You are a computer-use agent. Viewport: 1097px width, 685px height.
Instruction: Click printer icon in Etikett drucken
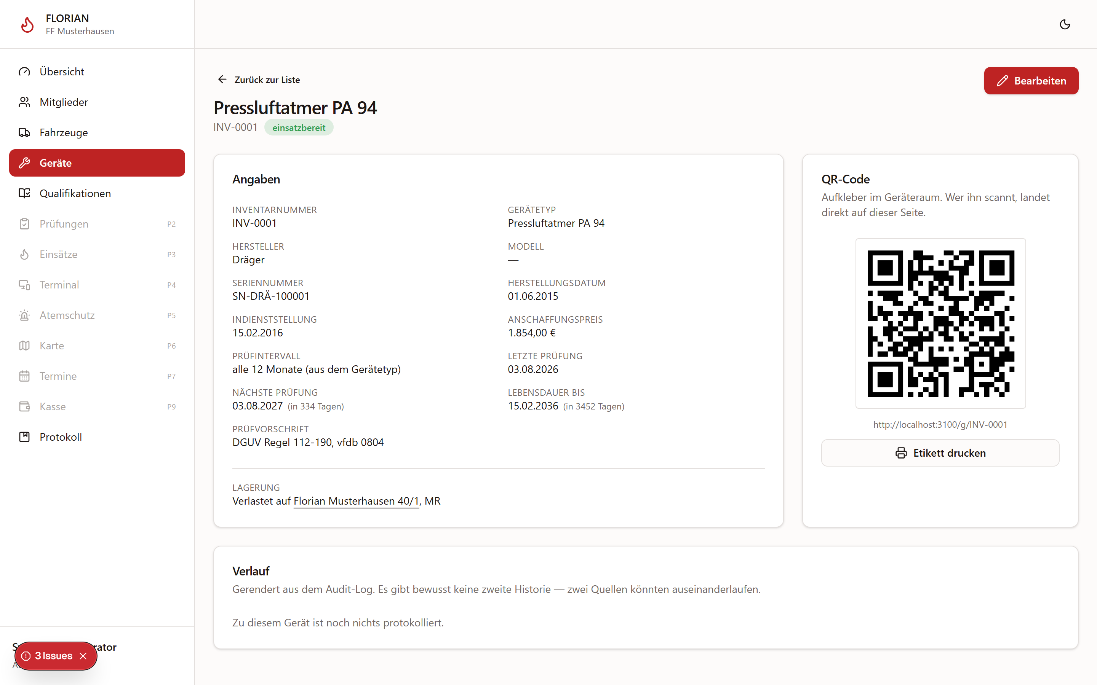tap(901, 453)
